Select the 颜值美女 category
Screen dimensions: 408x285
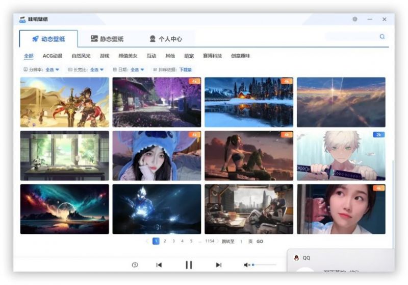coord(128,56)
